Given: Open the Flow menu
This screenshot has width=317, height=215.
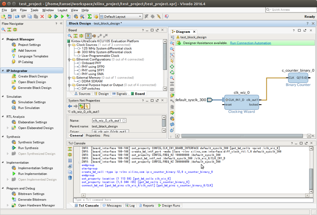Looking at the screenshot, I should (23, 10).
